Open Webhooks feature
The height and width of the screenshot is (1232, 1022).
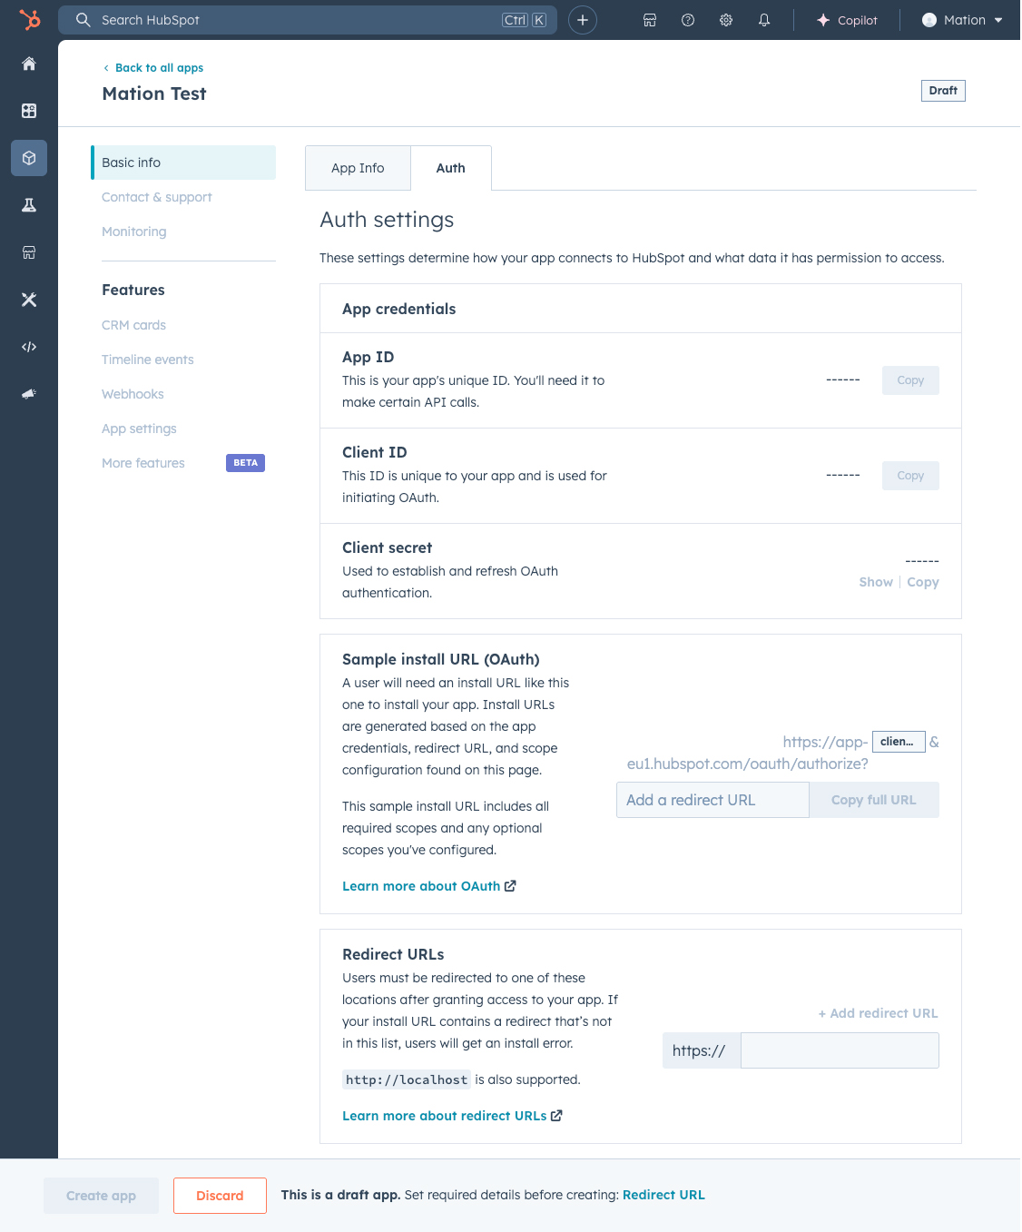pyautogui.click(x=133, y=394)
